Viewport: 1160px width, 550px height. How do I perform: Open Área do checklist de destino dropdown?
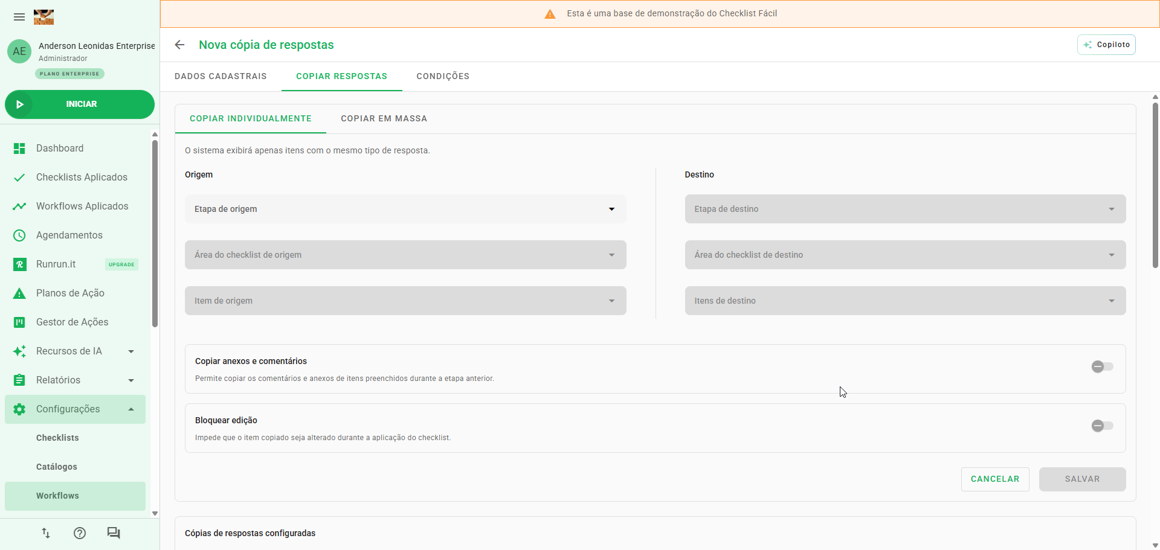pos(905,255)
